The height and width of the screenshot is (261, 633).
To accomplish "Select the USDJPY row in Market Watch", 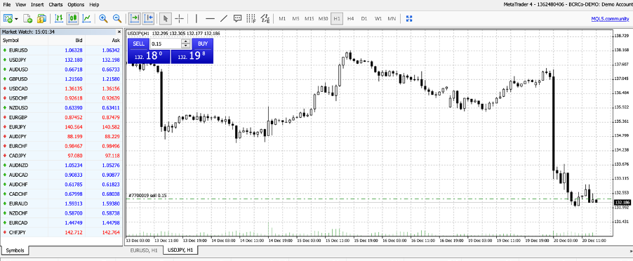I will [x=61, y=60].
